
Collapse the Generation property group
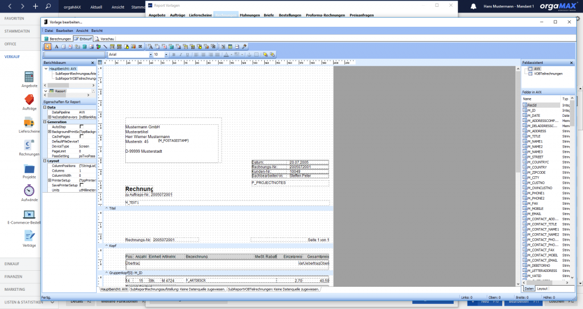click(x=45, y=122)
